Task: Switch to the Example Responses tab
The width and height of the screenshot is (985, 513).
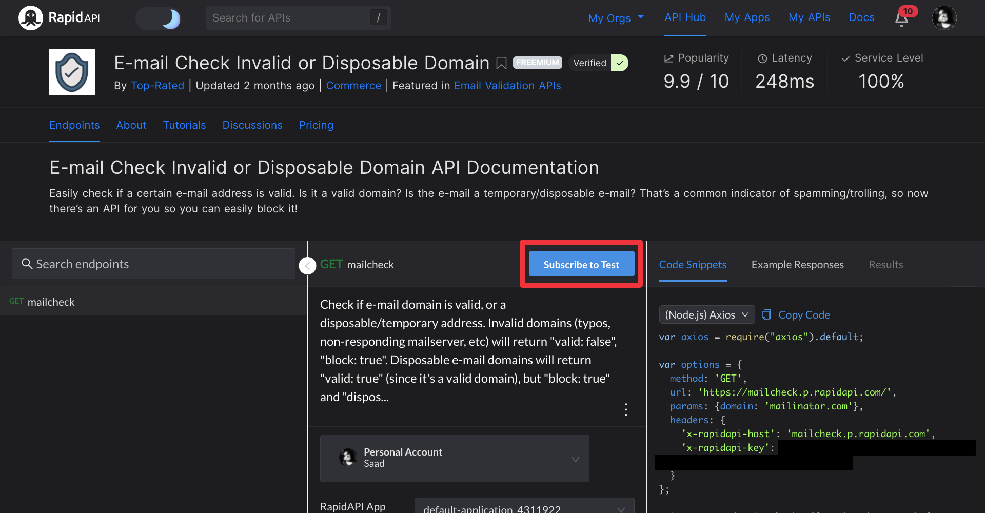Action: click(x=797, y=265)
